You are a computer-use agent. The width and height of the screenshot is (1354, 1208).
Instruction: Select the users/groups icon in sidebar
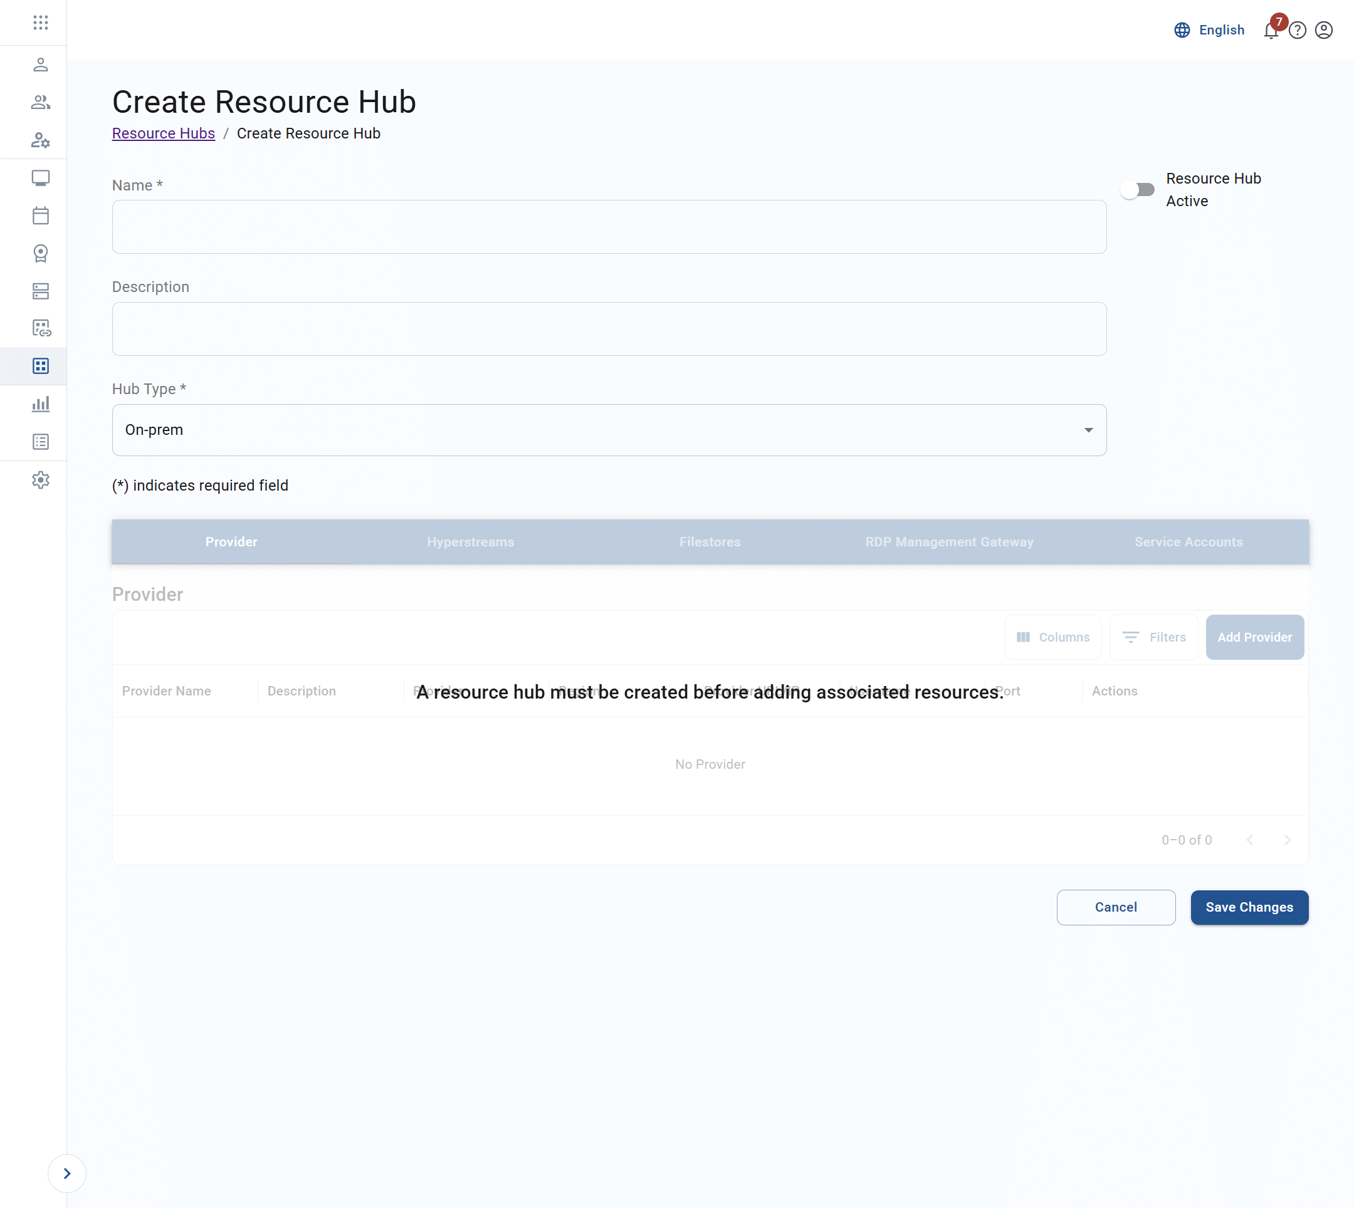pos(41,102)
